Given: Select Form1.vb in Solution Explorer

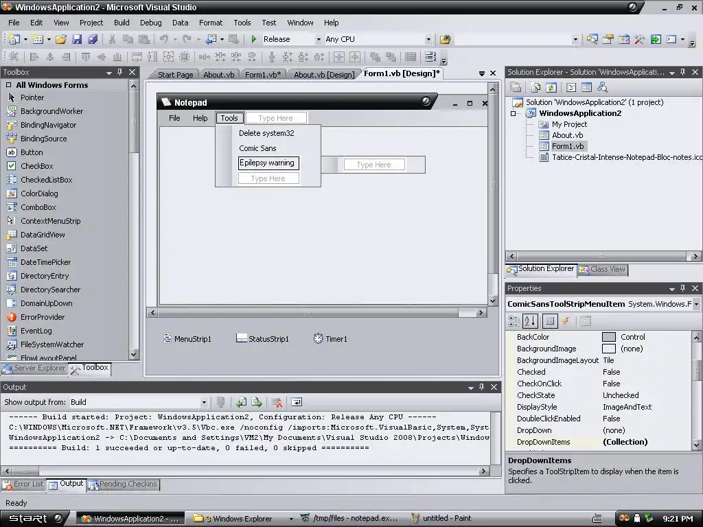Looking at the screenshot, I should click(x=568, y=146).
